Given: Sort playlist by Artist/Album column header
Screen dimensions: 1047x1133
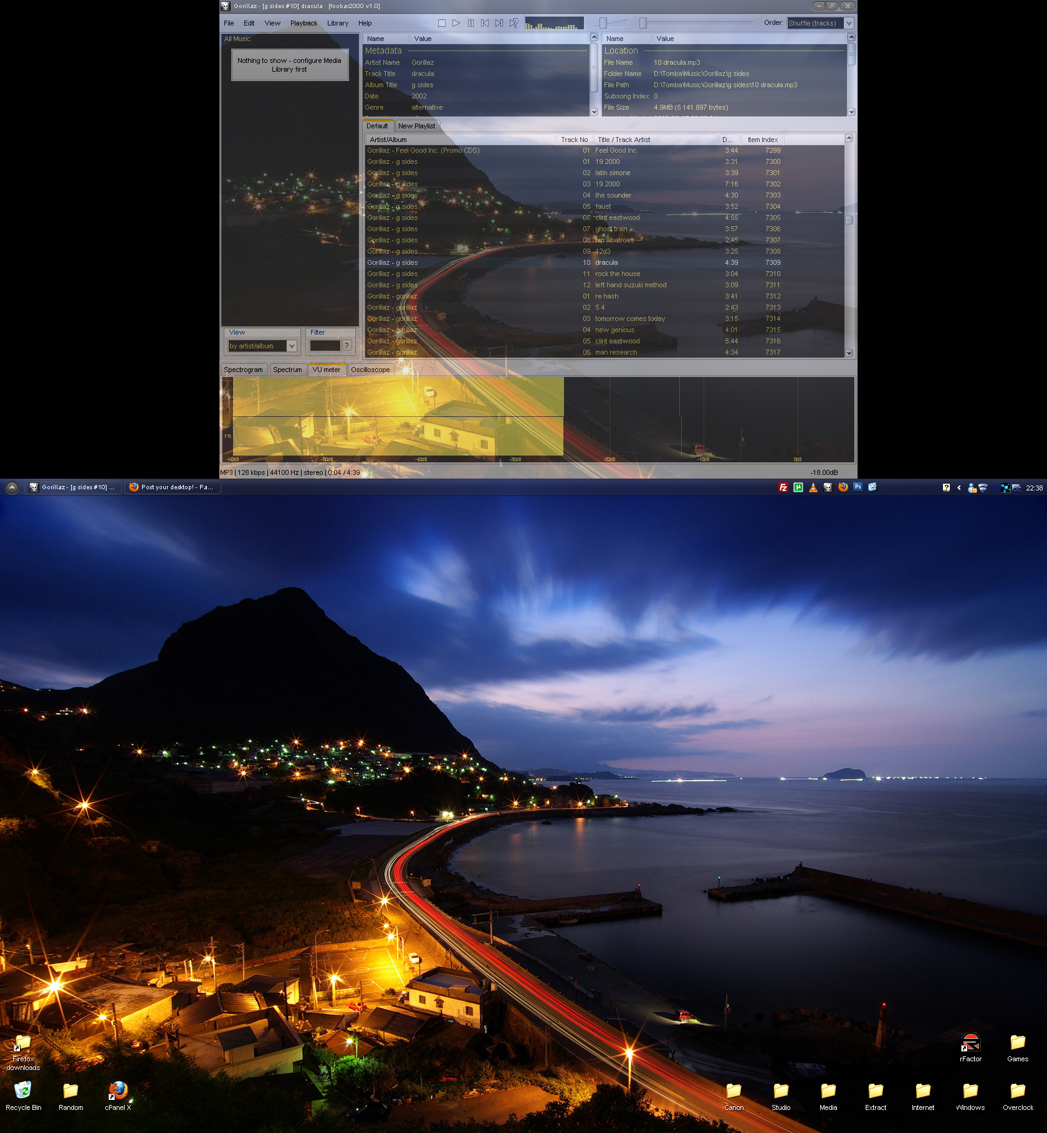Looking at the screenshot, I should pos(460,140).
